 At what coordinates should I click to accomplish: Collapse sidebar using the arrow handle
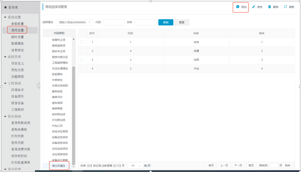pyautogui.click(x=39, y=86)
